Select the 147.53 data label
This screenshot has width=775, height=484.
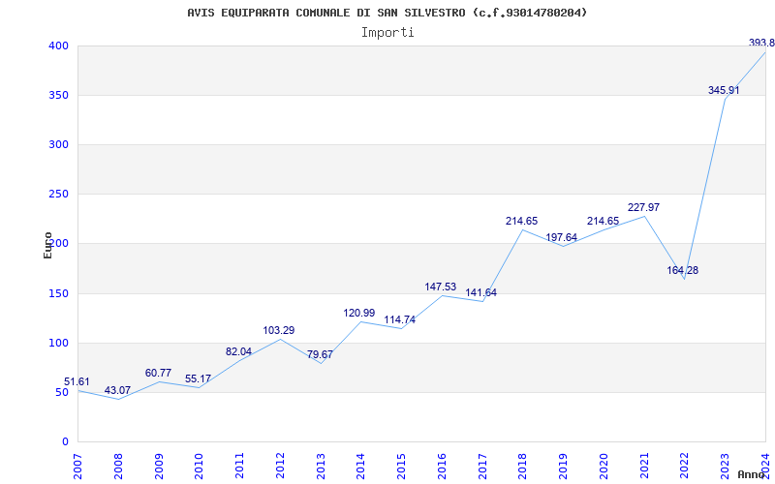click(x=441, y=287)
